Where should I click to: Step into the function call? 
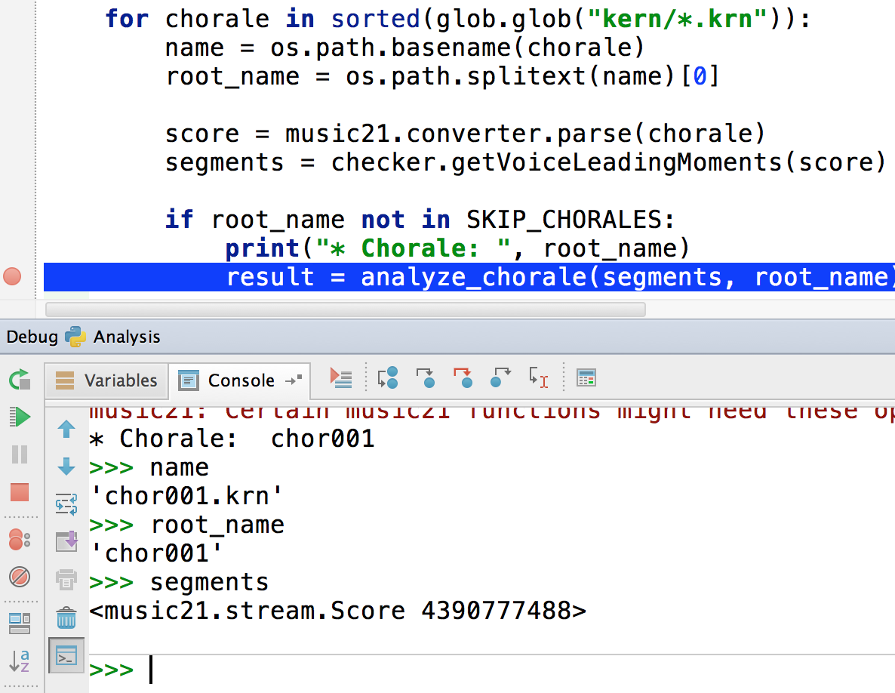click(x=426, y=377)
